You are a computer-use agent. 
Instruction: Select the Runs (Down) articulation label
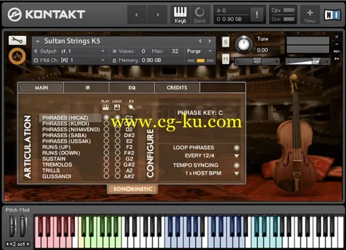point(61,153)
